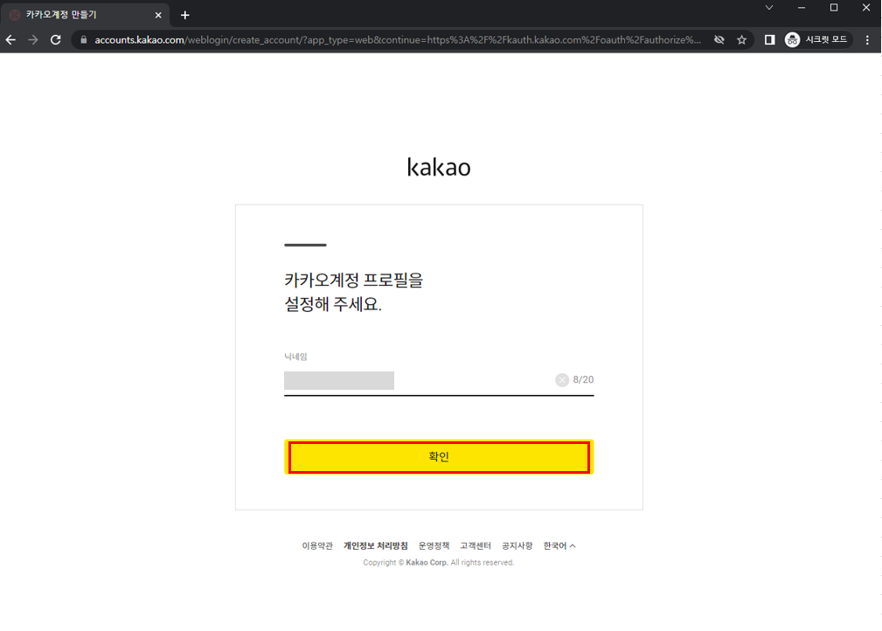Open the 시크릿 모드 incognito profile
The width and height of the screenshot is (882, 631).
[x=816, y=40]
